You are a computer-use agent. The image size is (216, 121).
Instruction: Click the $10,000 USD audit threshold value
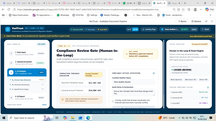tap(95, 91)
